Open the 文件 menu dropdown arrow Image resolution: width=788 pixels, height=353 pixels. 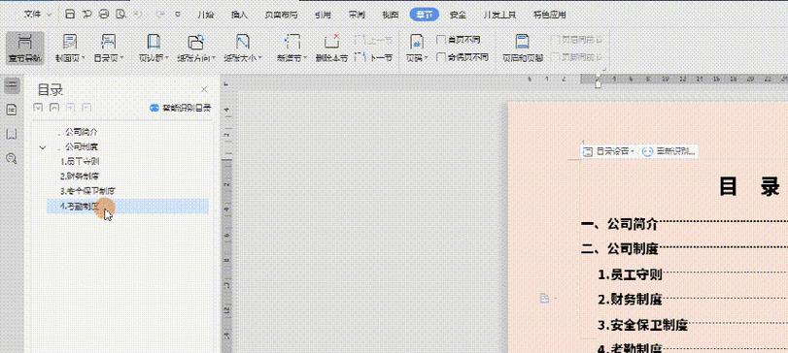point(49,16)
